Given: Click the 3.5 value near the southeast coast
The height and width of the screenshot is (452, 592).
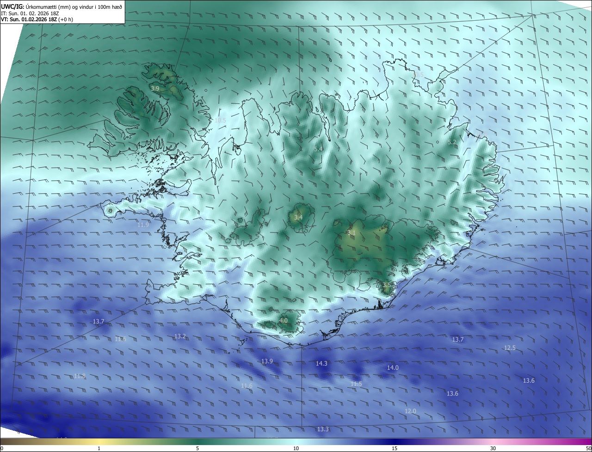Looking at the screenshot, I should (x=387, y=285).
